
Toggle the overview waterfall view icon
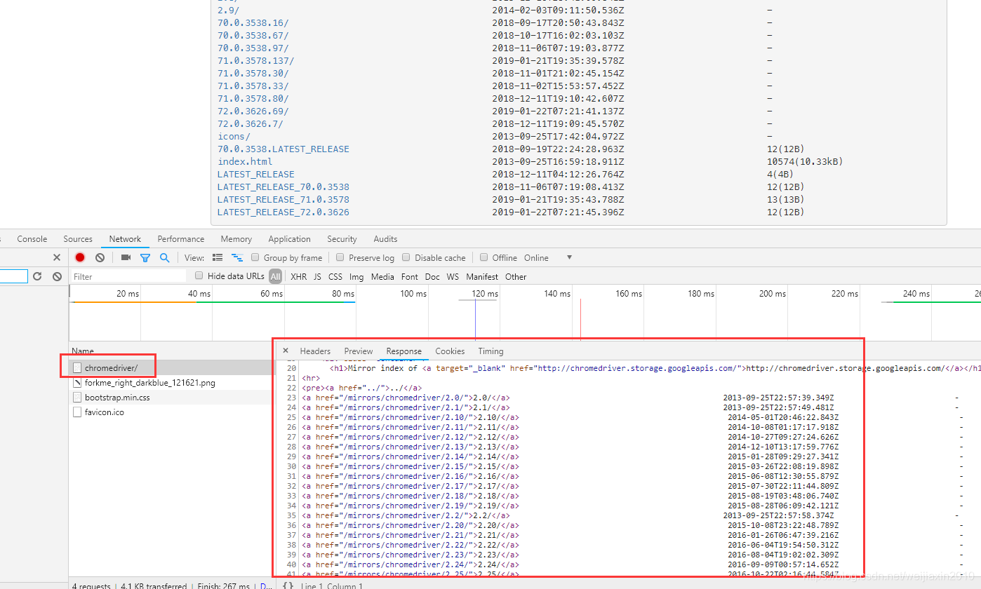pyautogui.click(x=237, y=258)
